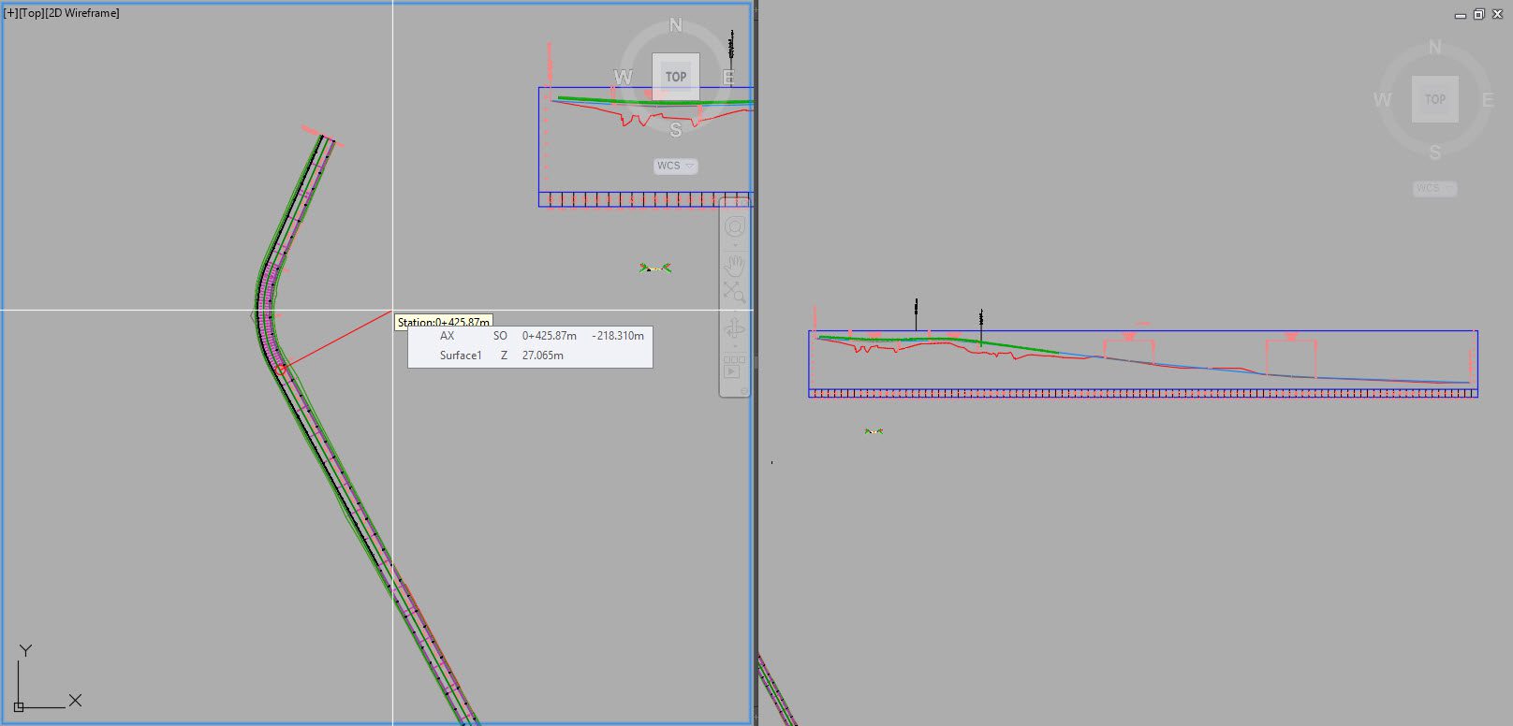Image resolution: width=1513 pixels, height=726 pixels.
Task: Open the WCS dropdown in left viewport
Action: click(675, 166)
